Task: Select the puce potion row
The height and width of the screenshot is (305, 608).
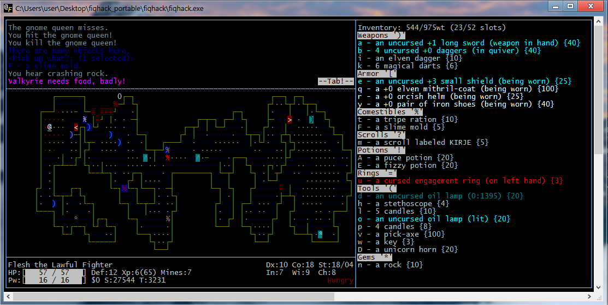Action: tap(405, 158)
